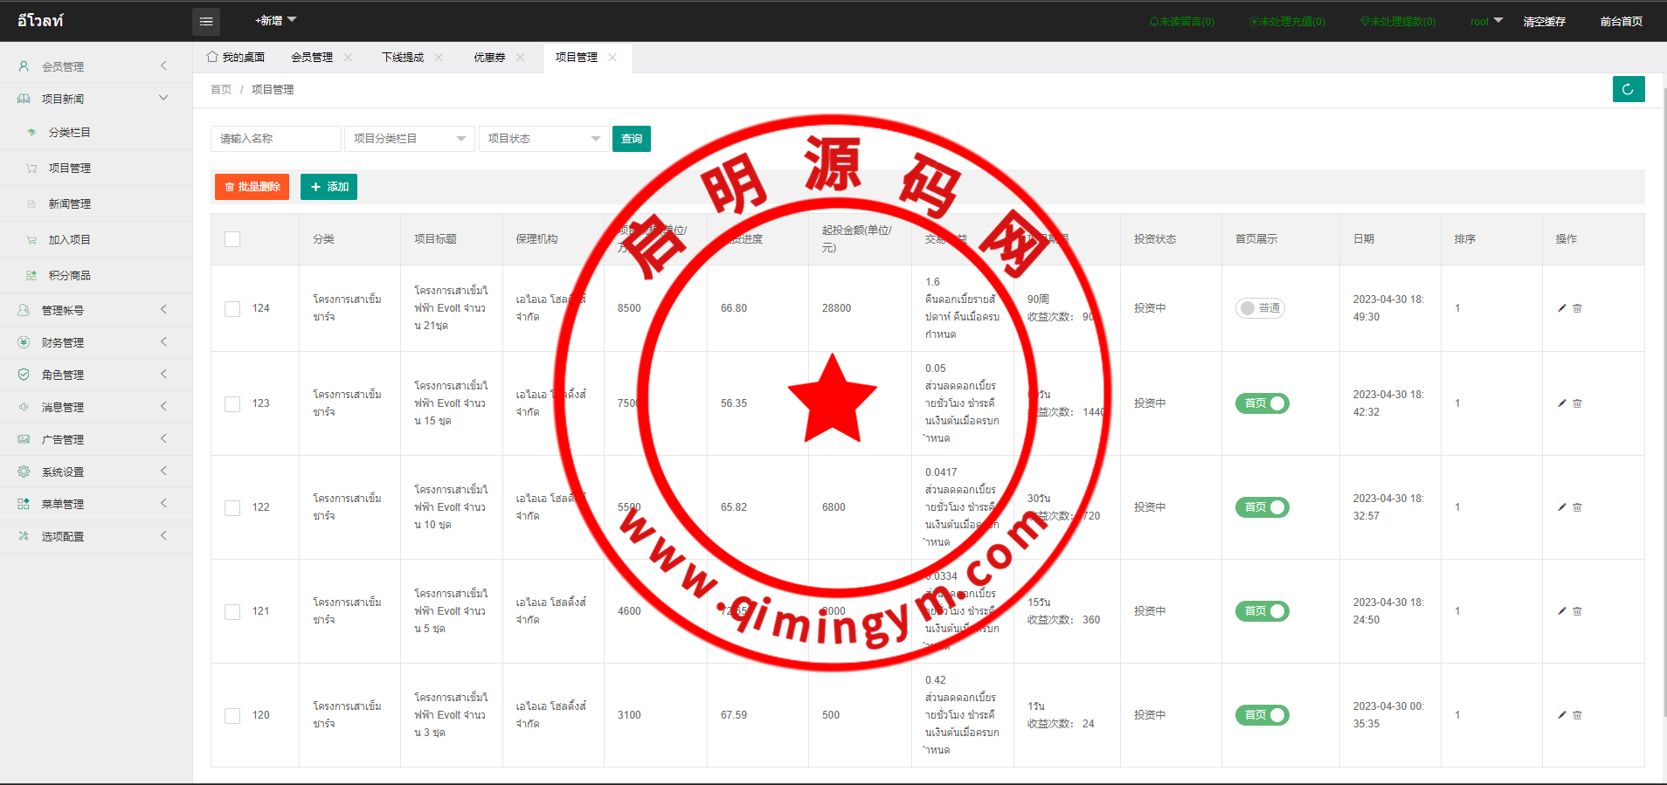Click the delete trash icon for row 121

pos(1577,611)
